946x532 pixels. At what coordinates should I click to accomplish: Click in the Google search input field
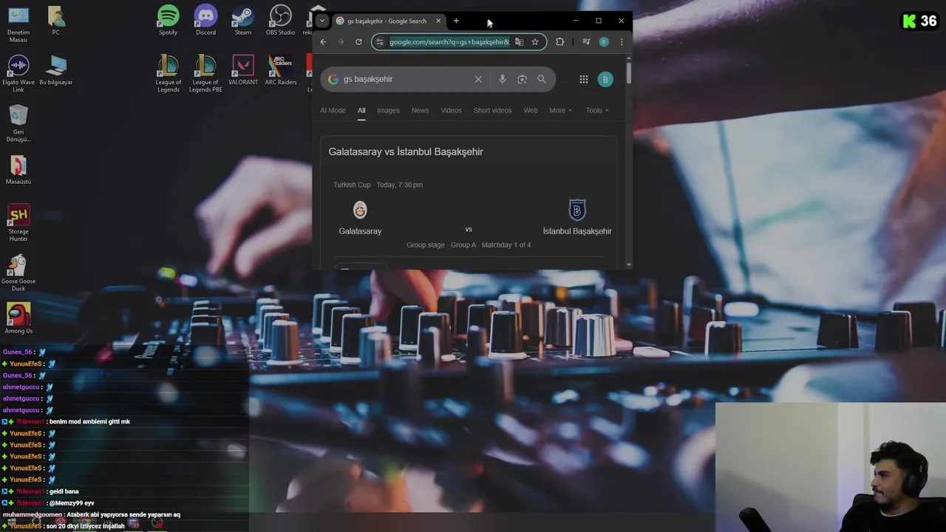click(x=405, y=79)
